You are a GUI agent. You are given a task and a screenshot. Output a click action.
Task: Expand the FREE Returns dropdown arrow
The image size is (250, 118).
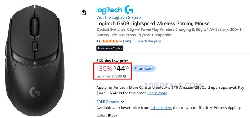(x=122, y=102)
